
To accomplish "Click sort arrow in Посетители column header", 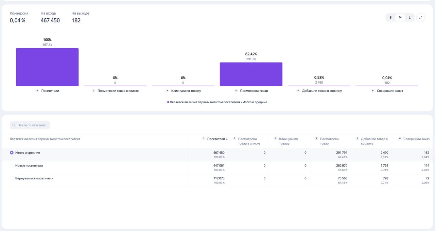I will [x=227, y=139].
